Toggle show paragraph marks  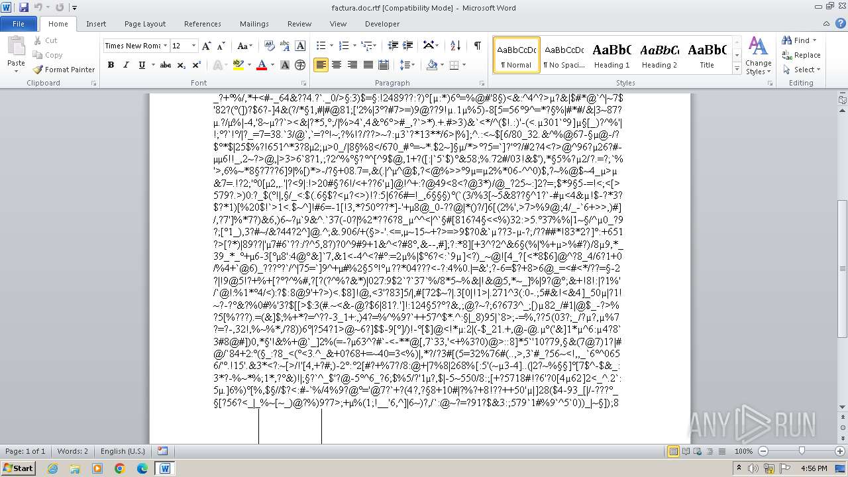477,46
